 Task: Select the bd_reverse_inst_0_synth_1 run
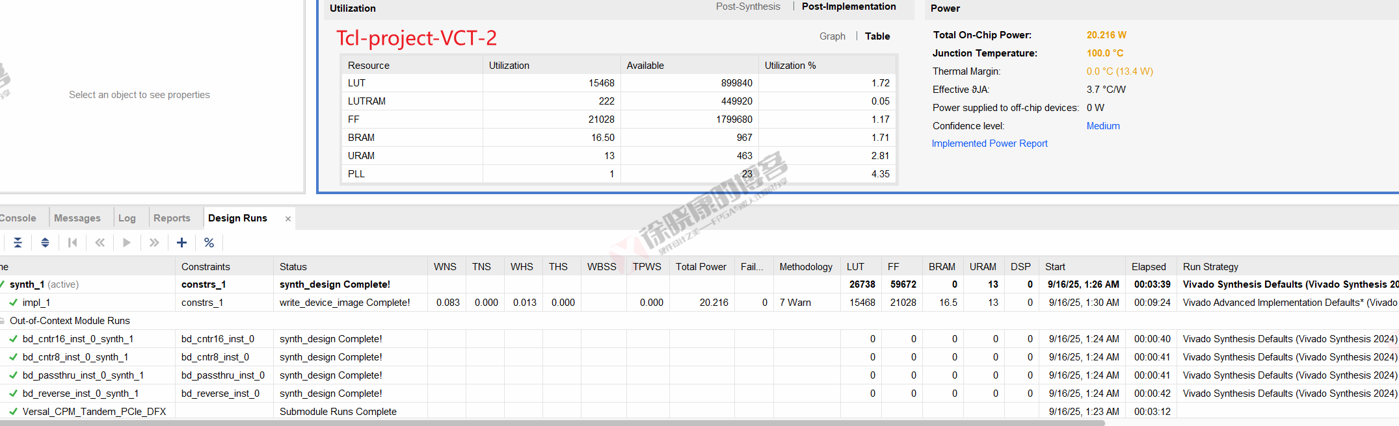[699, 394]
